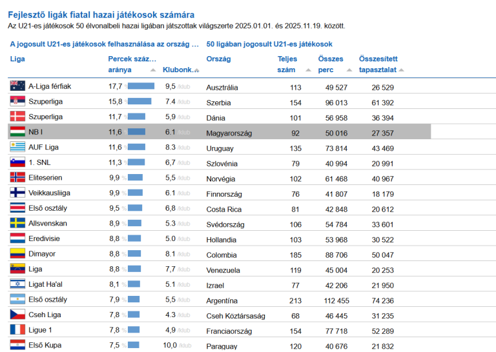The image size is (496, 352).
Task: Open the '50 ligában jogosult U21-es játékosok' tab
Action: click(x=269, y=44)
